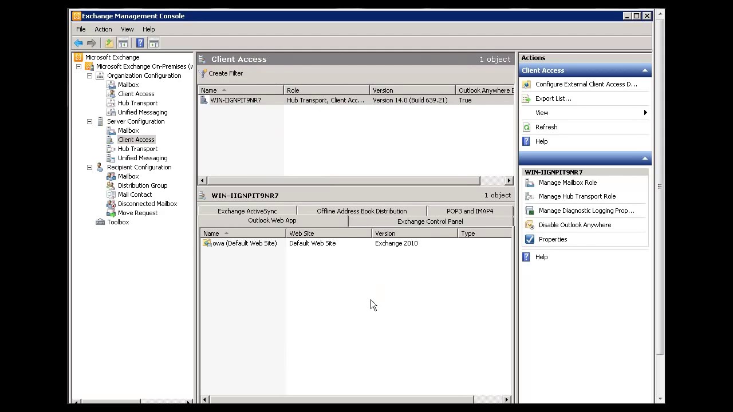Viewport: 733px width, 412px height.
Task: Switch to the Exchange Control Panel tab
Action: tap(430, 221)
